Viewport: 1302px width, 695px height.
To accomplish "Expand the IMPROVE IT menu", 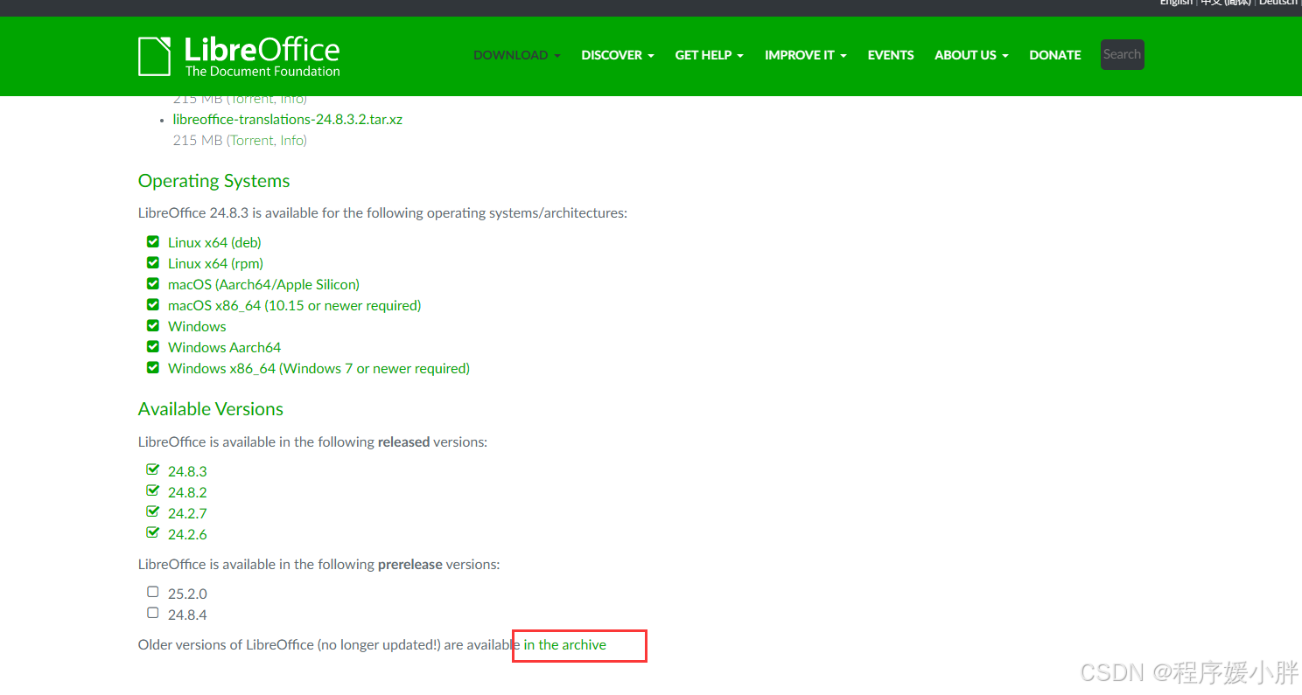I will (806, 55).
